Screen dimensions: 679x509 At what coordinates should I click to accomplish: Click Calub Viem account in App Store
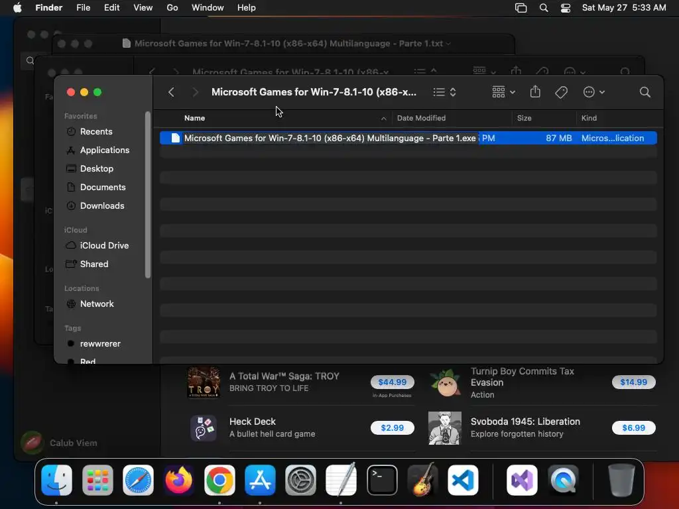tap(59, 443)
